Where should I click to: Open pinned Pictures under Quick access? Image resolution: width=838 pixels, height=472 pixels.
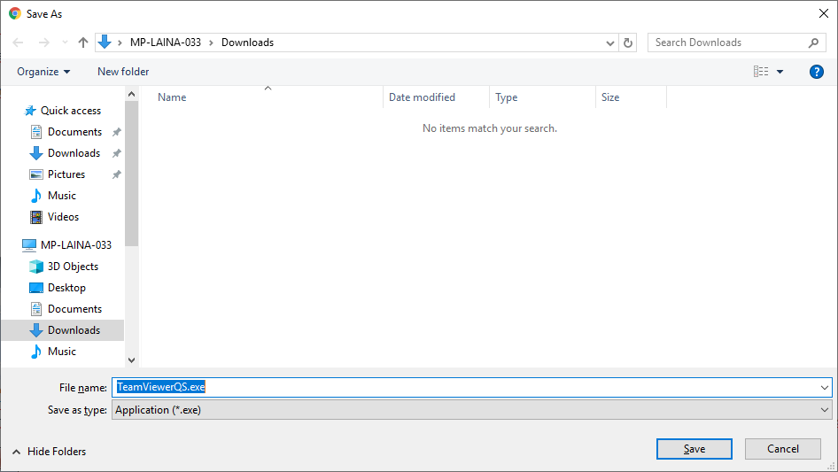tap(66, 174)
